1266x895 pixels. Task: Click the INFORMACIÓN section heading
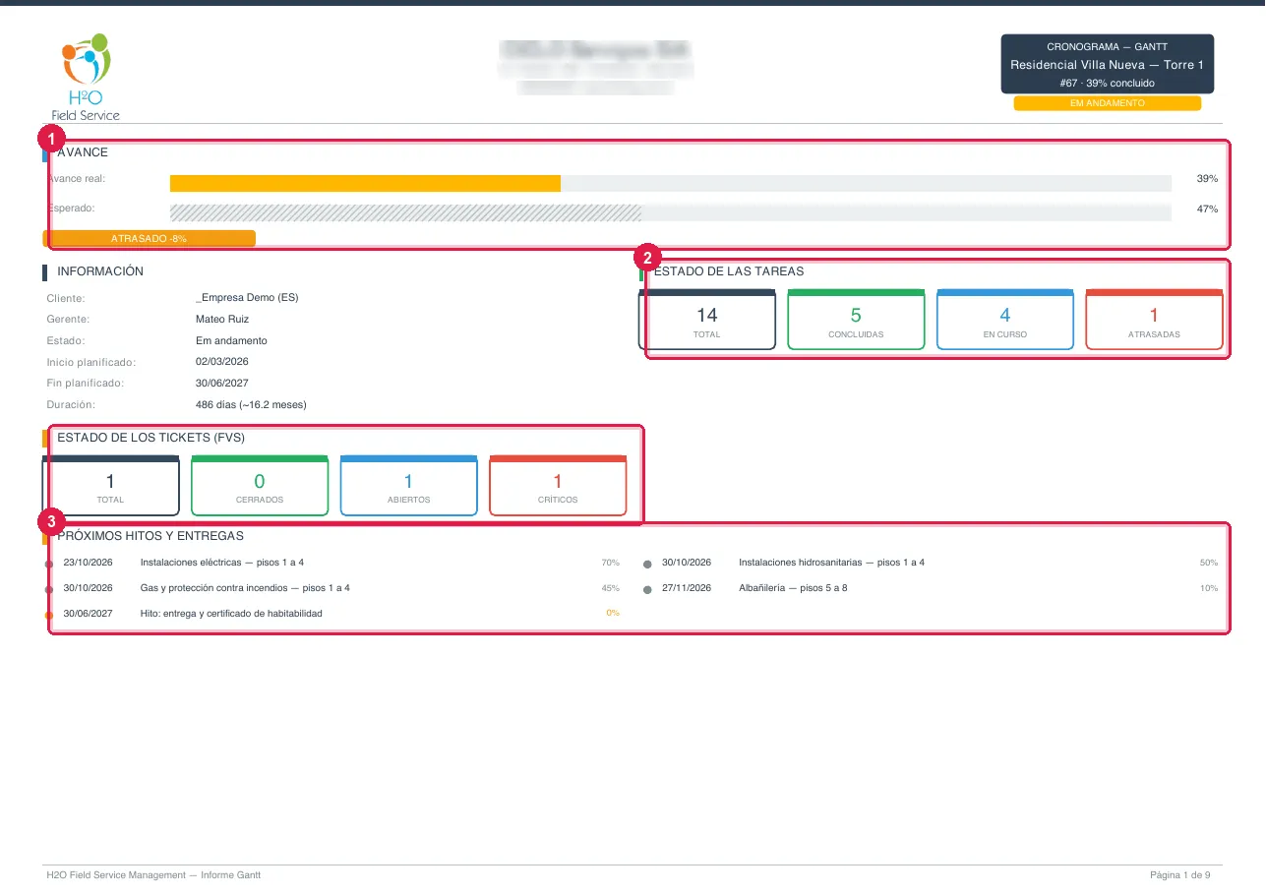click(100, 271)
